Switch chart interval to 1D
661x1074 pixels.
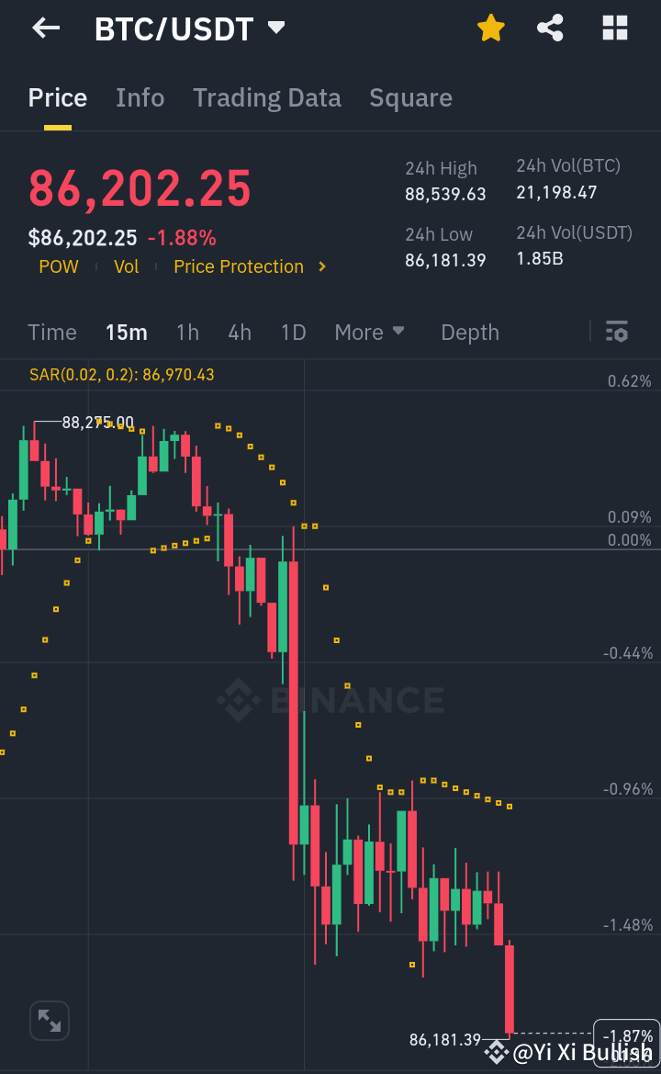pos(293,332)
